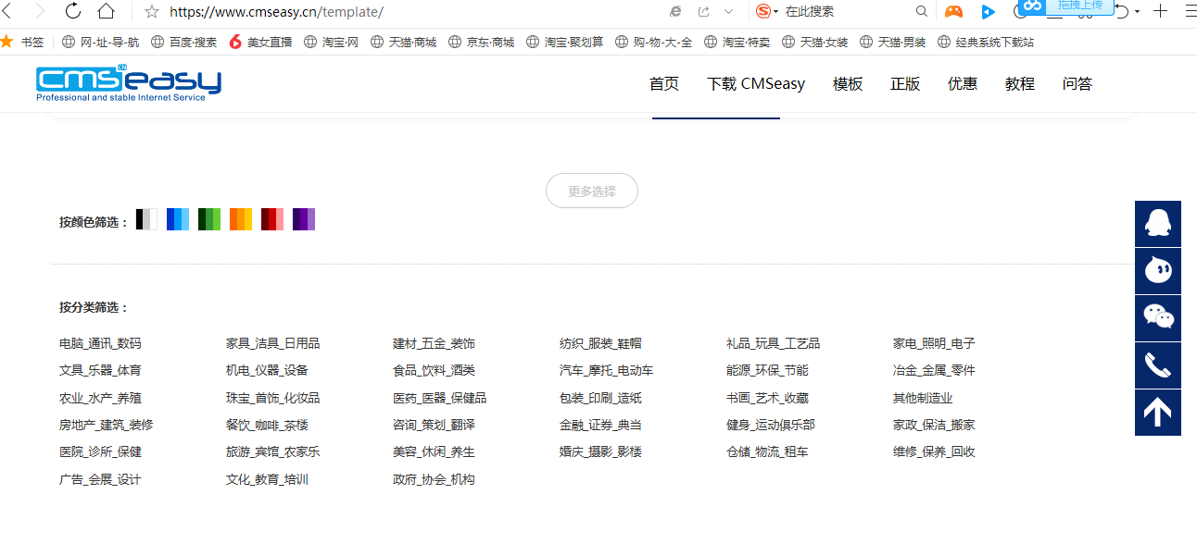Click the orange game controller icon
The width and height of the screenshot is (1197, 544).
953,11
